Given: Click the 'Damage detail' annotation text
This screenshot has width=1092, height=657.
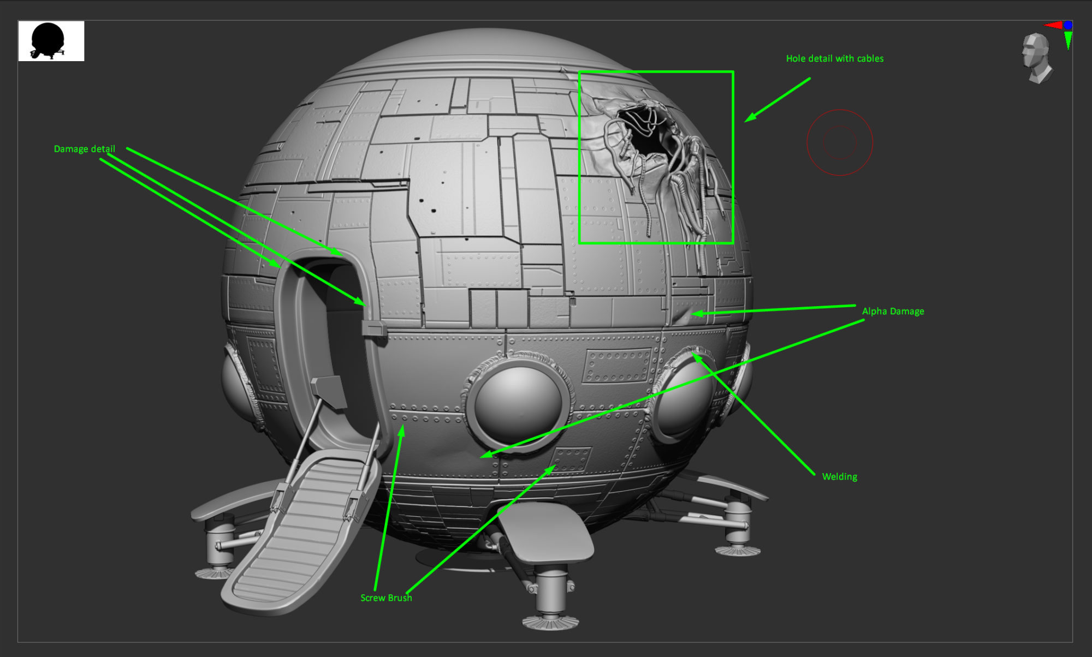Looking at the screenshot, I should [x=84, y=149].
